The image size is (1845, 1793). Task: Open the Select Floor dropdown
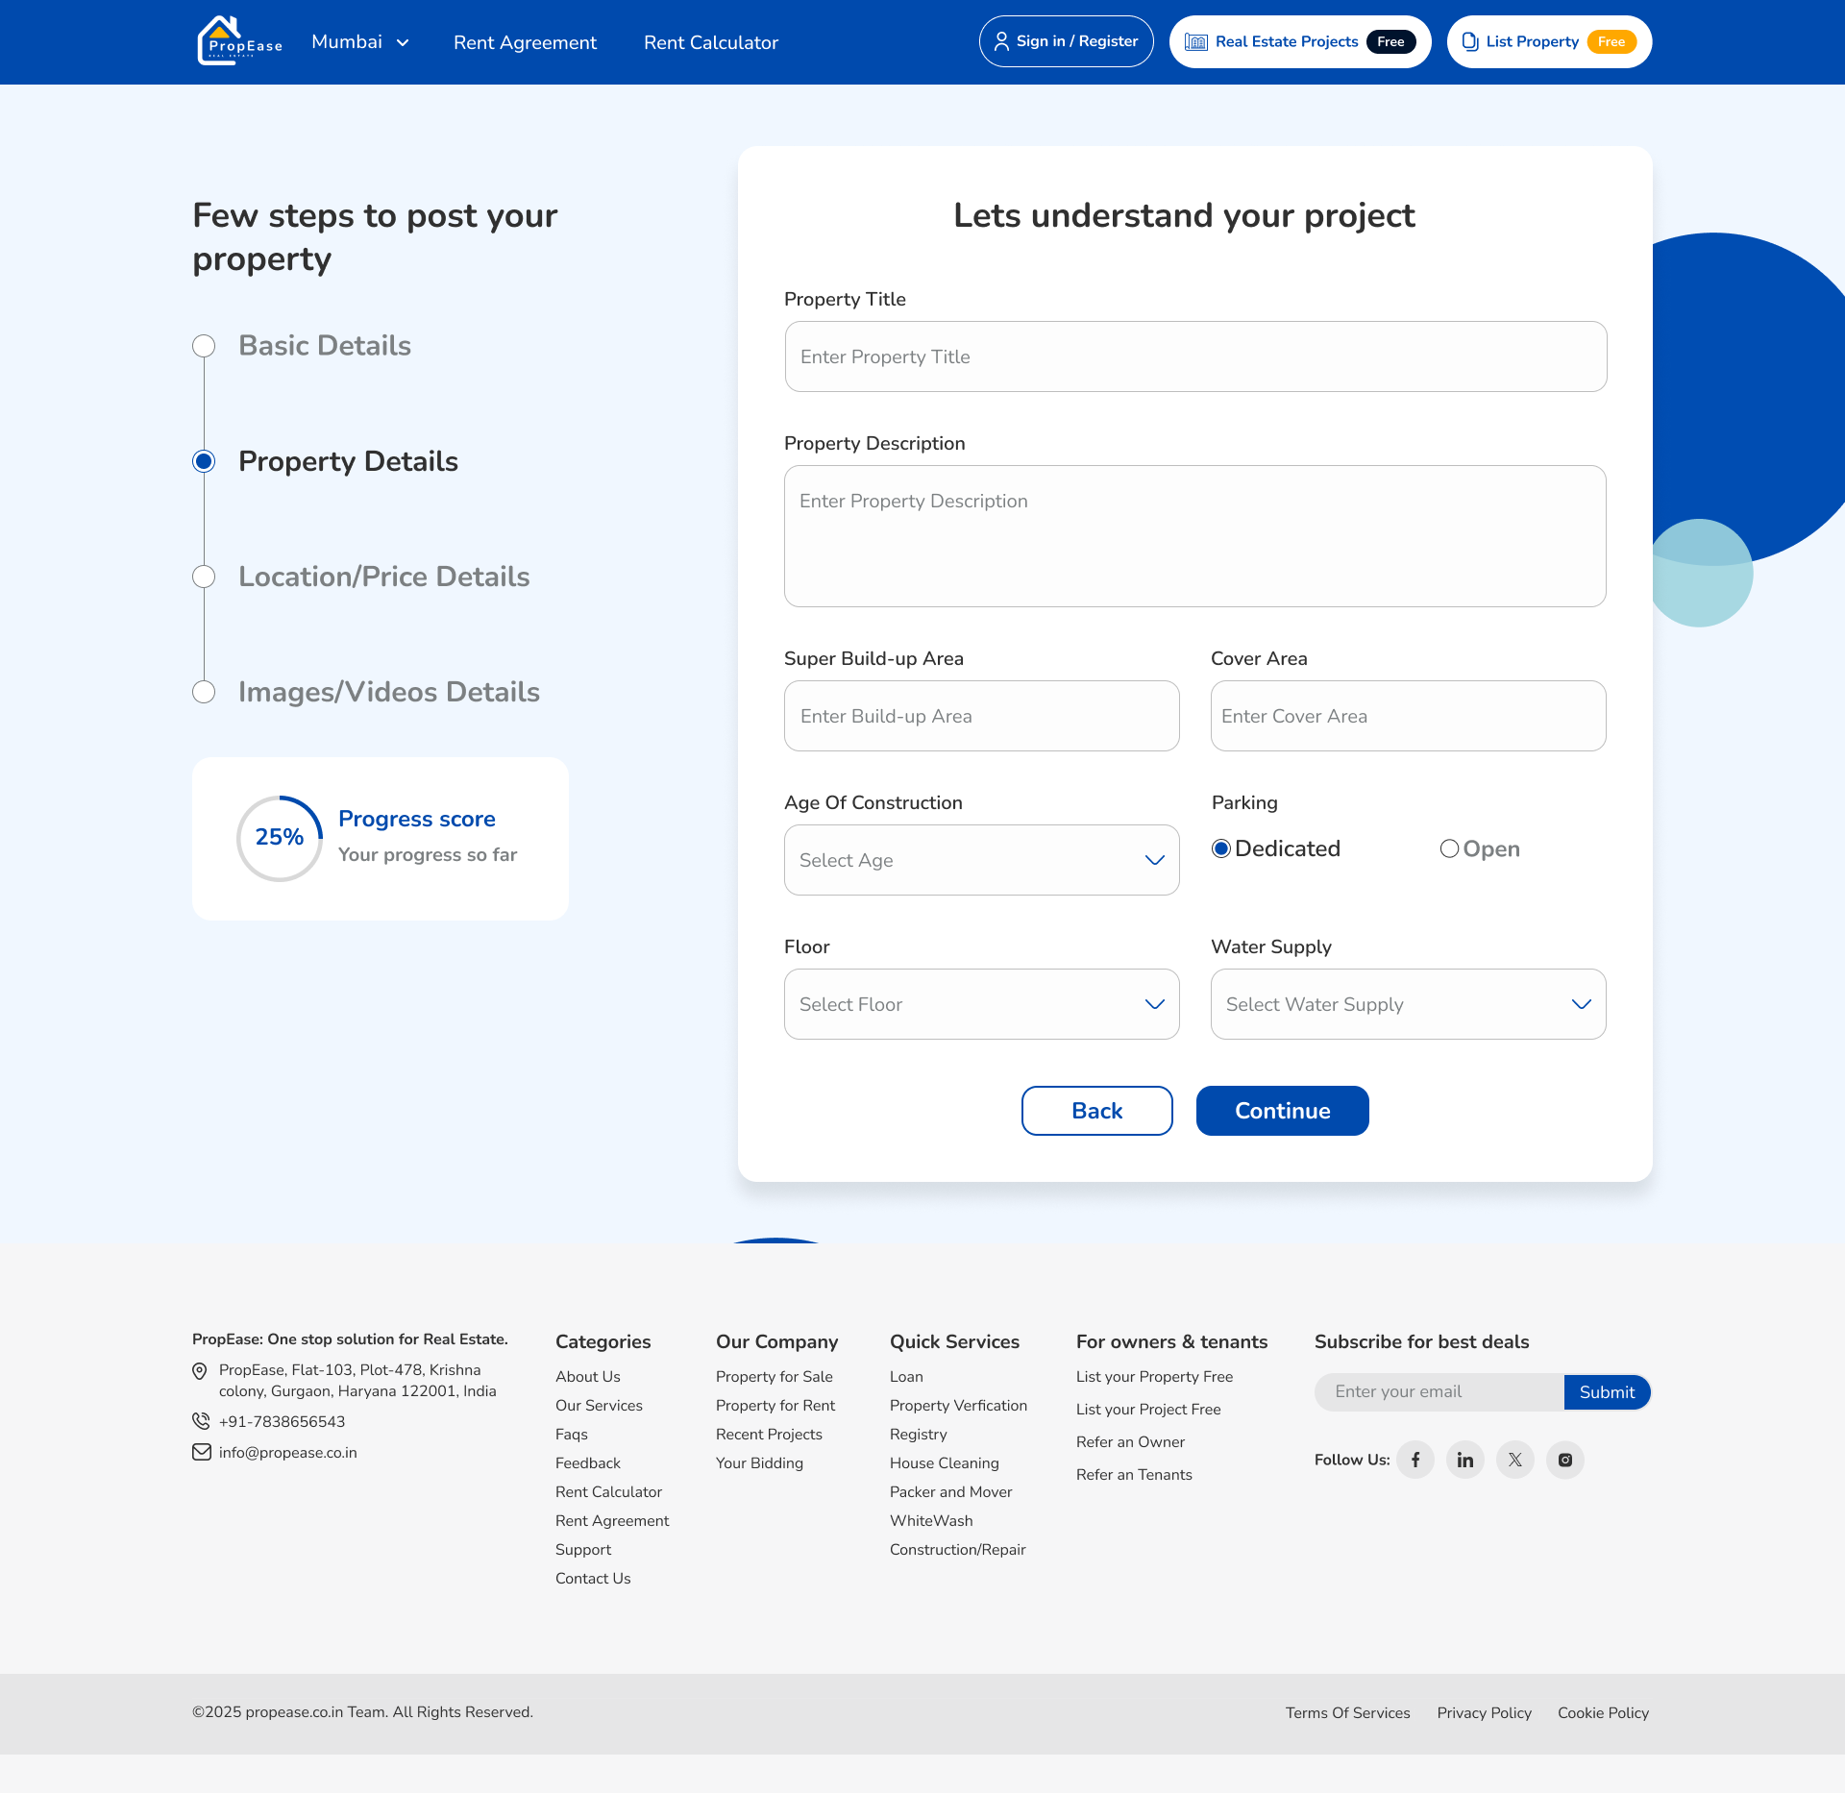tap(982, 1004)
